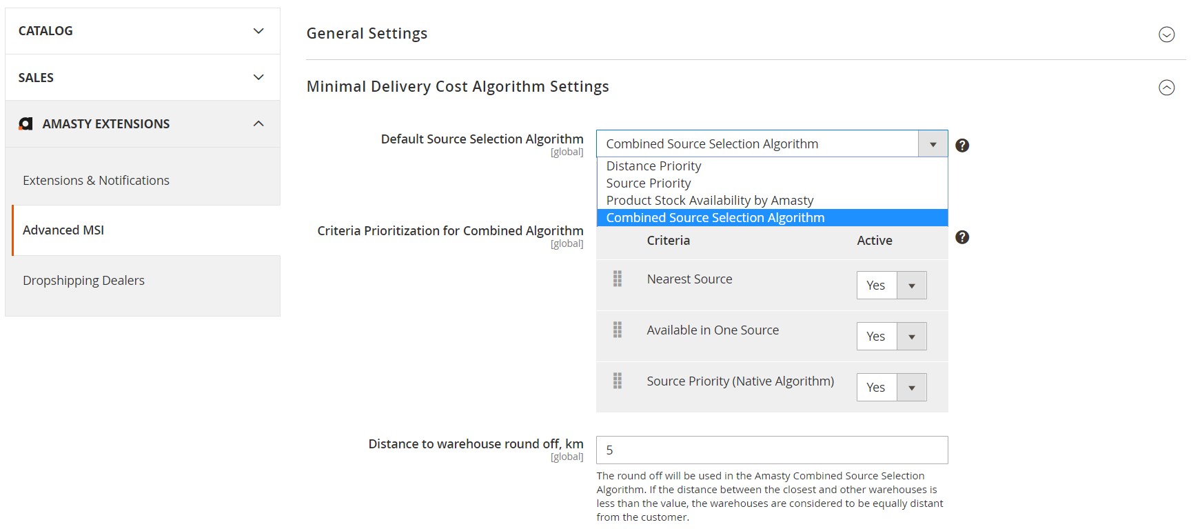
Task: Open Extensions & Notifications settings page
Action: coord(96,181)
